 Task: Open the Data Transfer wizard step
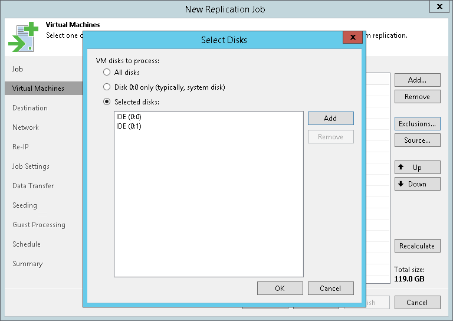coord(33,186)
